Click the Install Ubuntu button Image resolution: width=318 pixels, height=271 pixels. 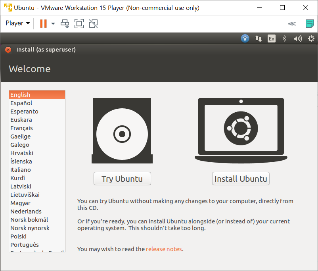241,179
